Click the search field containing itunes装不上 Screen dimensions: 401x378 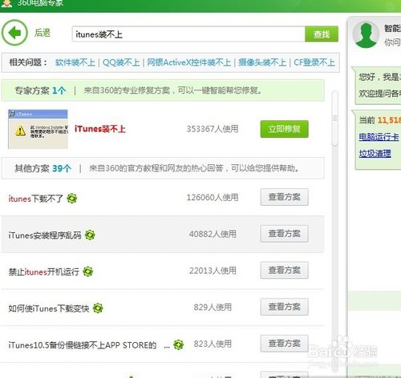188,34
